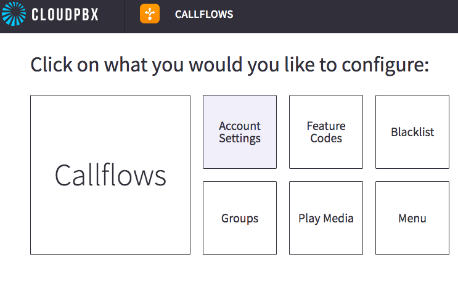Configure ring groups via Groups box

point(240,218)
